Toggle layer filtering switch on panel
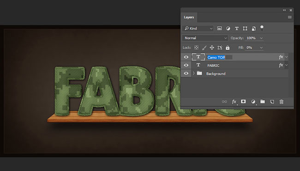This screenshot has width=300, height=171. coord(262,28)
